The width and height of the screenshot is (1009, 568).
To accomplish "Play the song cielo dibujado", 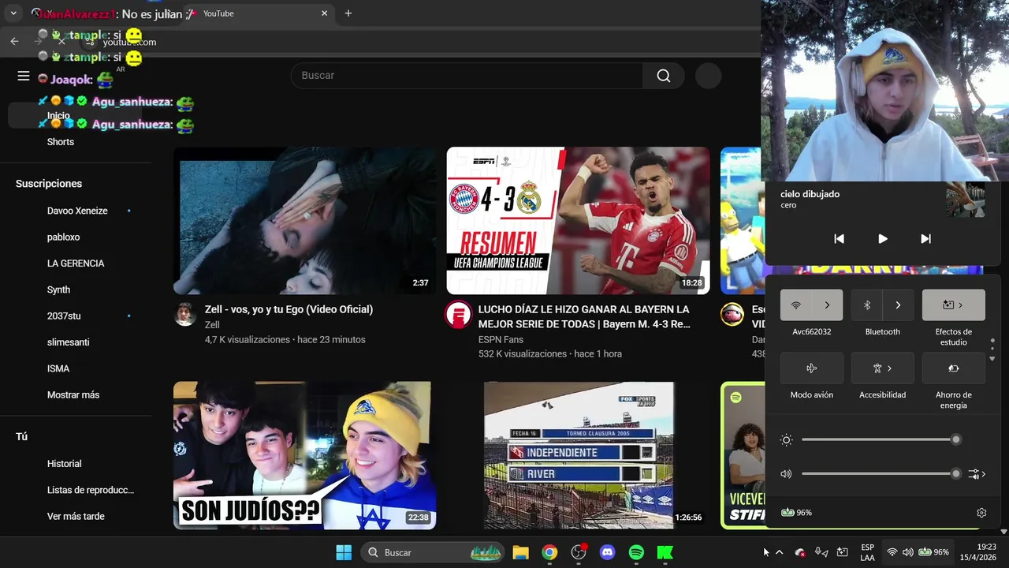I will pos(882,238).
